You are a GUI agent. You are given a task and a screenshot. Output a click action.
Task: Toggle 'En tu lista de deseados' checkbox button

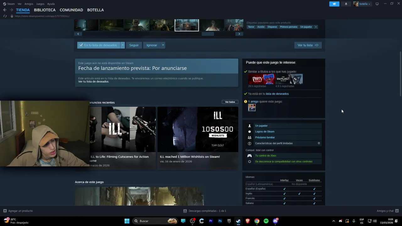[x=99, y=45]
